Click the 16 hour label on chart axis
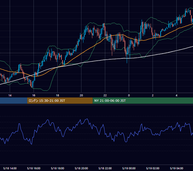This screenshot has width=193, height=171. (x=33, y=95)
